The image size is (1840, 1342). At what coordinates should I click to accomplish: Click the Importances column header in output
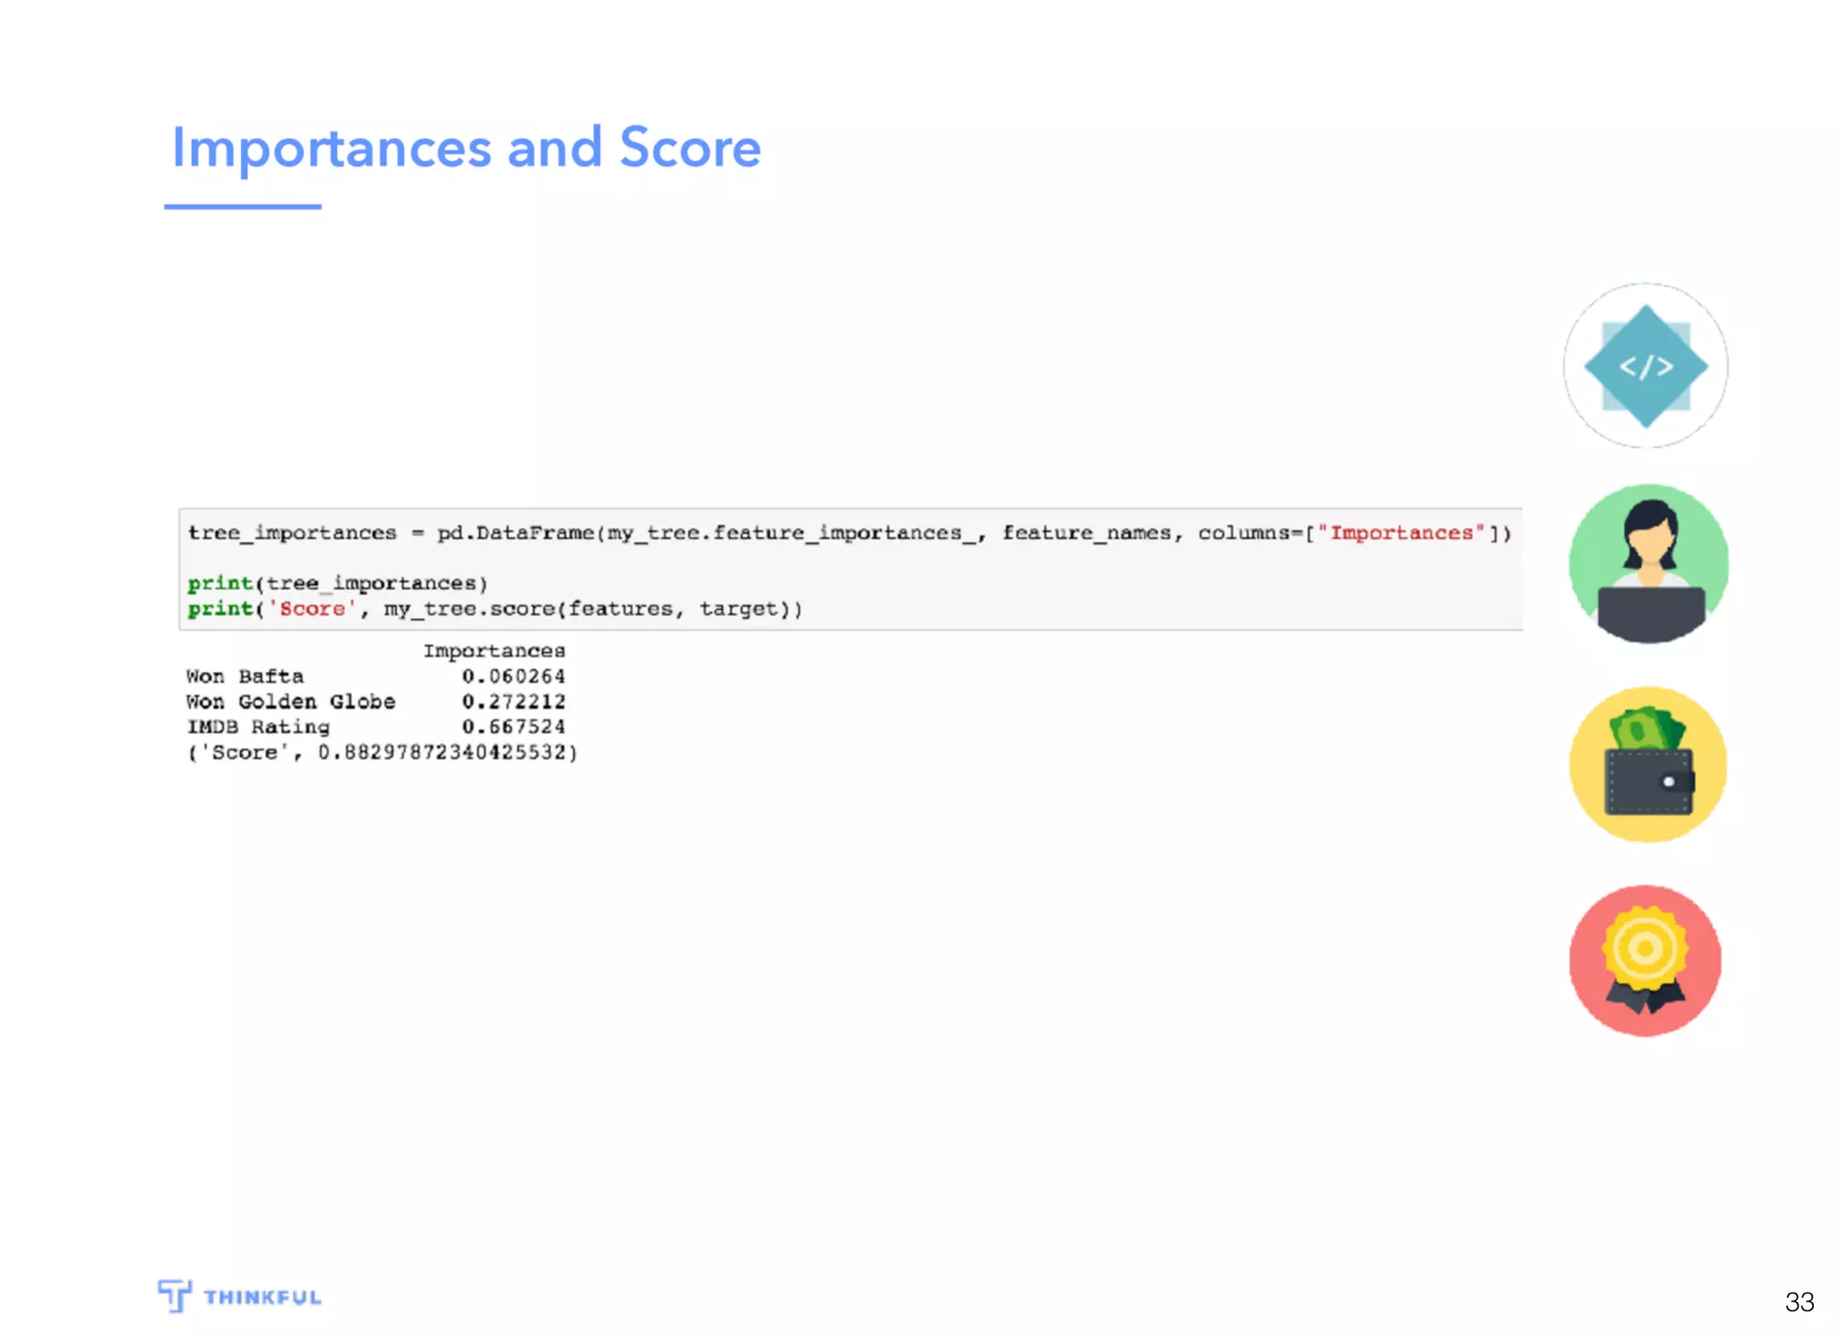click(x=494, y=650)
